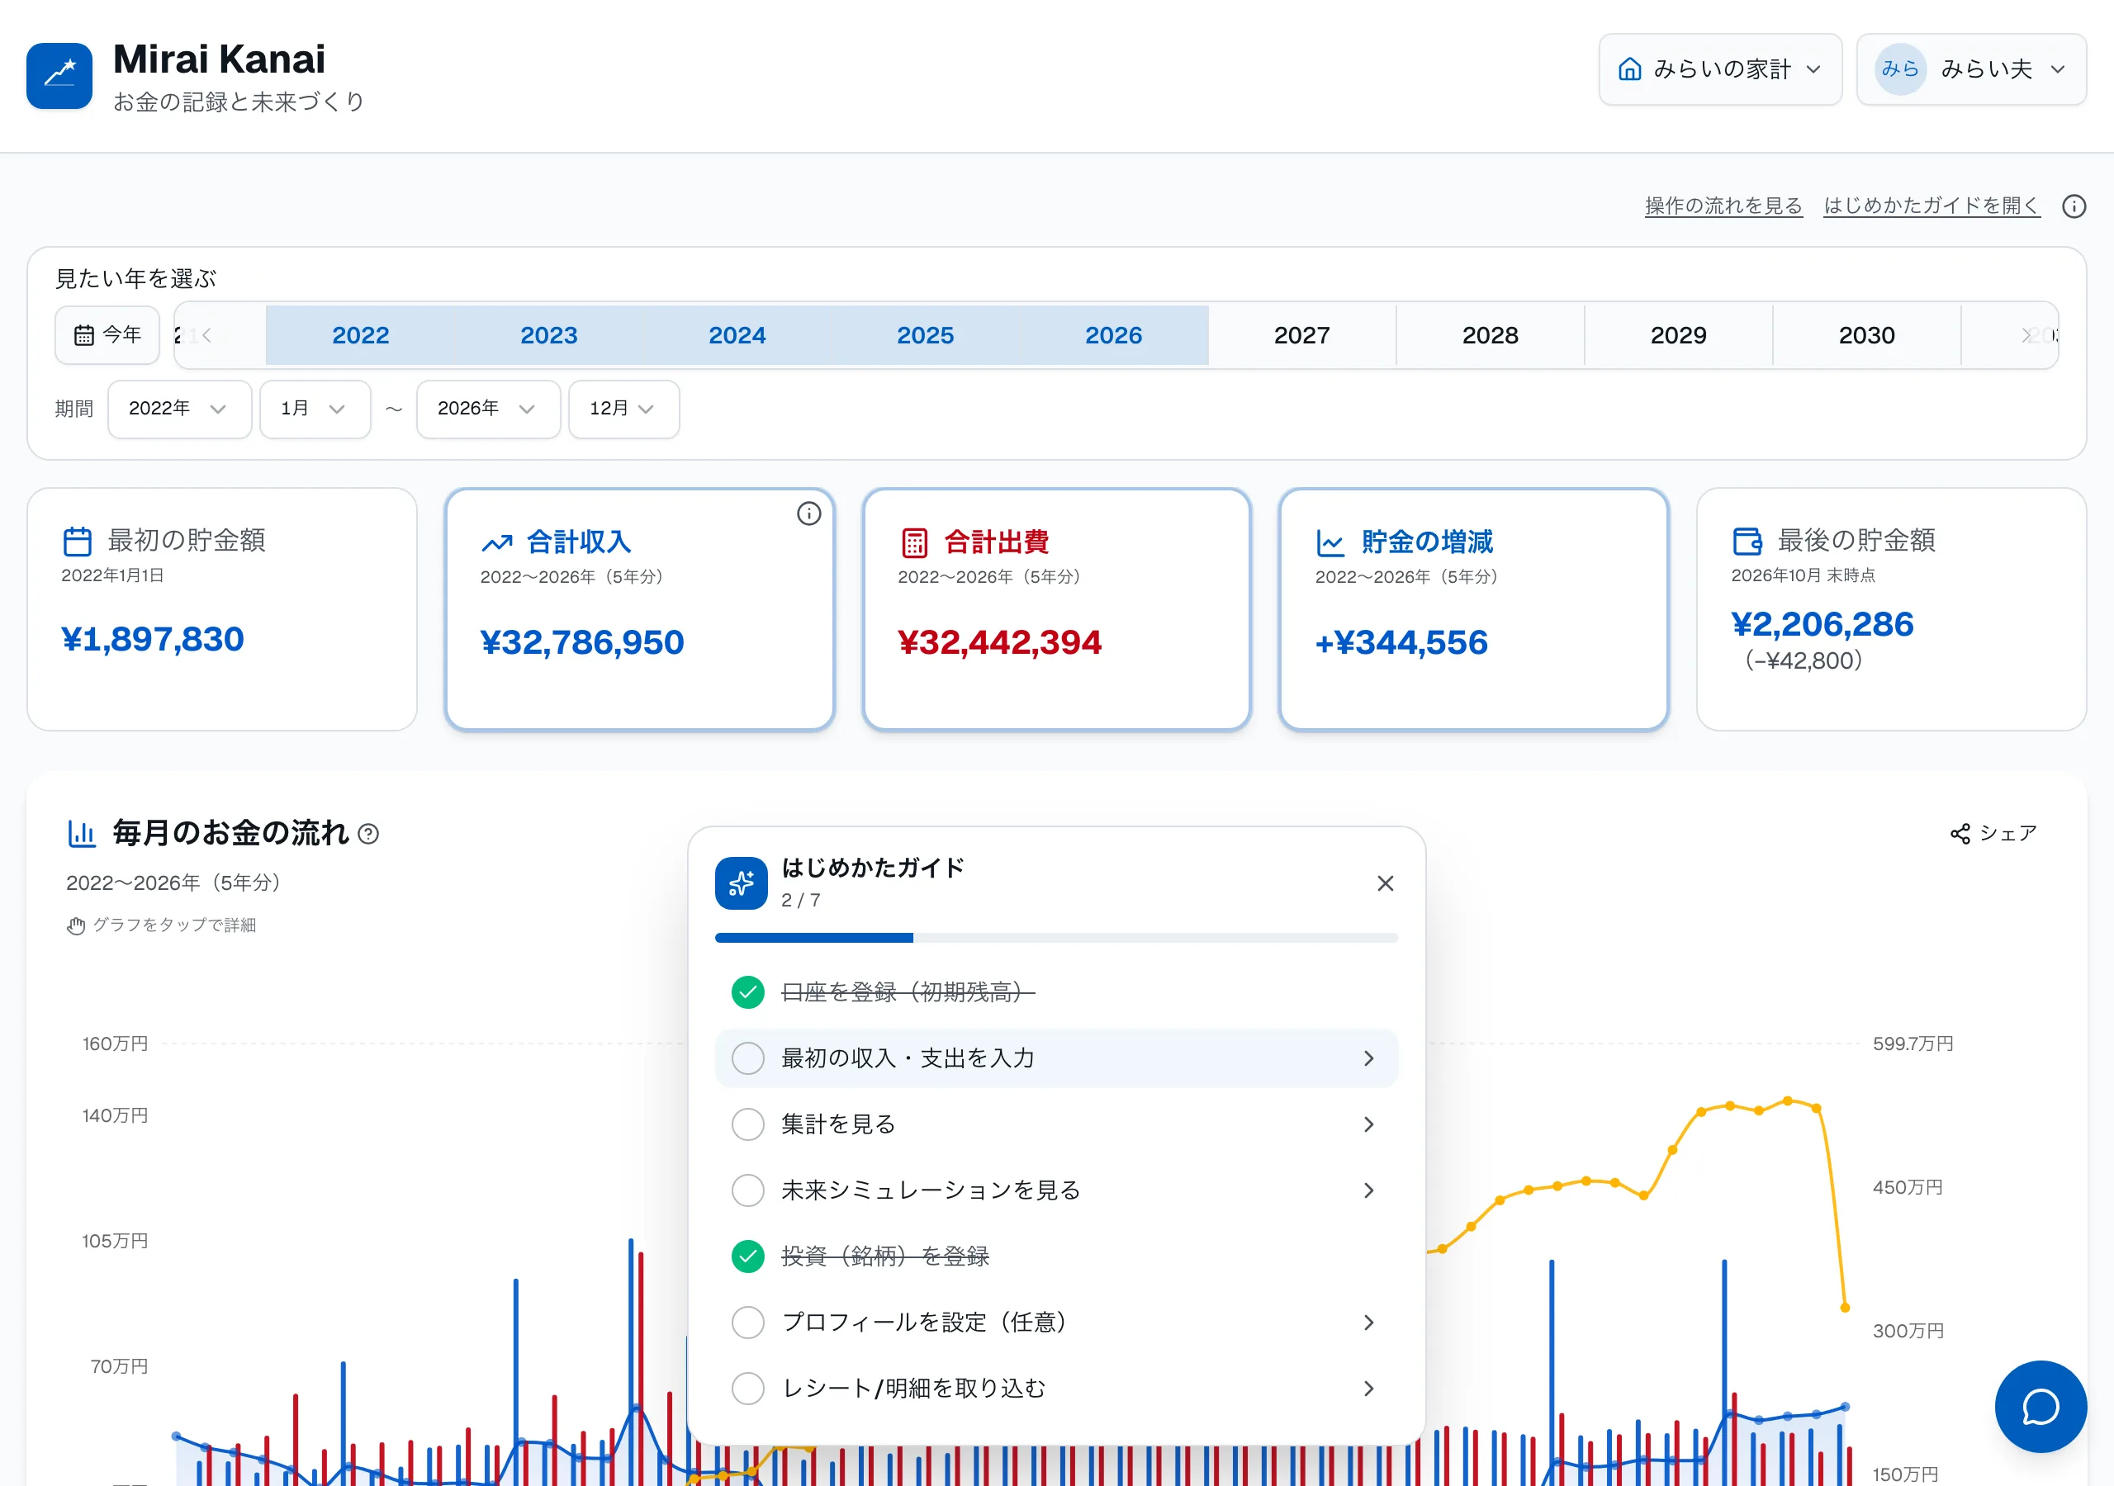Click help icon next to 毎月のお金の流れ
Viewport: 2114px width, 1486px height.
368,834
